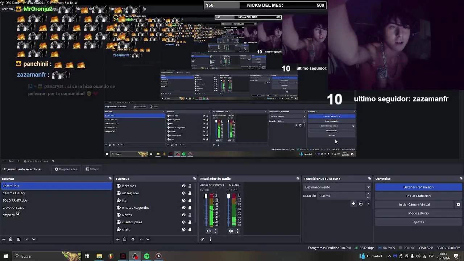Delete selected source with trash icon
Screen dimensions: 464x261
(x=125, y=239)
